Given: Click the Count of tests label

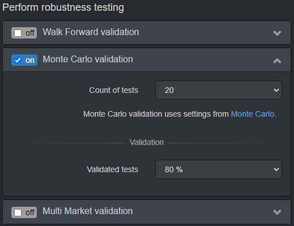Looking at the screenshot, I should click(114, 90).
